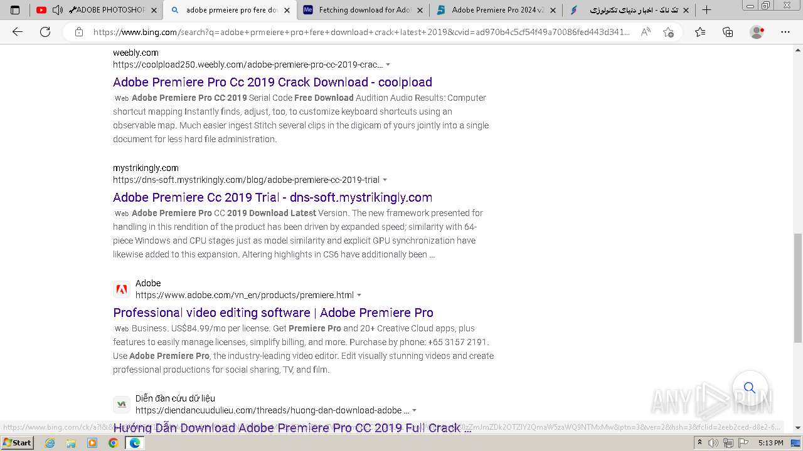803x451 pixels.
Task: Click the Adobe site name text
Action: pos(148,283)
